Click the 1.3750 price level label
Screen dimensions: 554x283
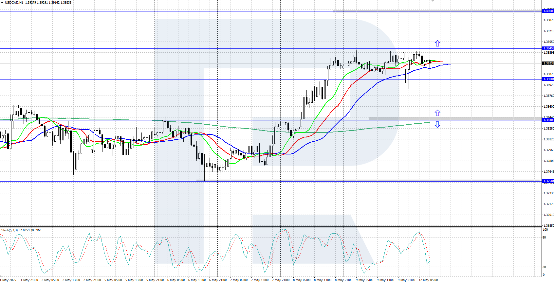pos(548,181)
